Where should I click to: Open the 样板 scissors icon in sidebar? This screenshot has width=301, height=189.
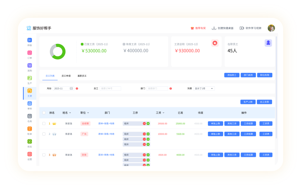point(30,40)
